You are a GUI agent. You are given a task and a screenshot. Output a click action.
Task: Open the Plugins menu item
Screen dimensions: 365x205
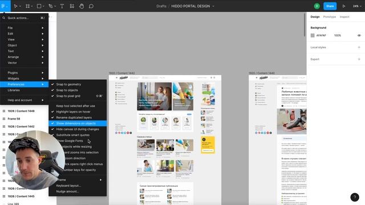(x=24, y=73)
